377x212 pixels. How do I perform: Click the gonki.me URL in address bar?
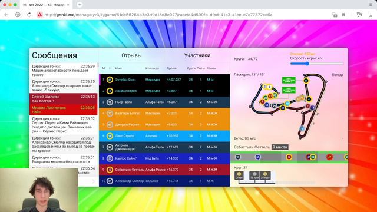[158, 15]
